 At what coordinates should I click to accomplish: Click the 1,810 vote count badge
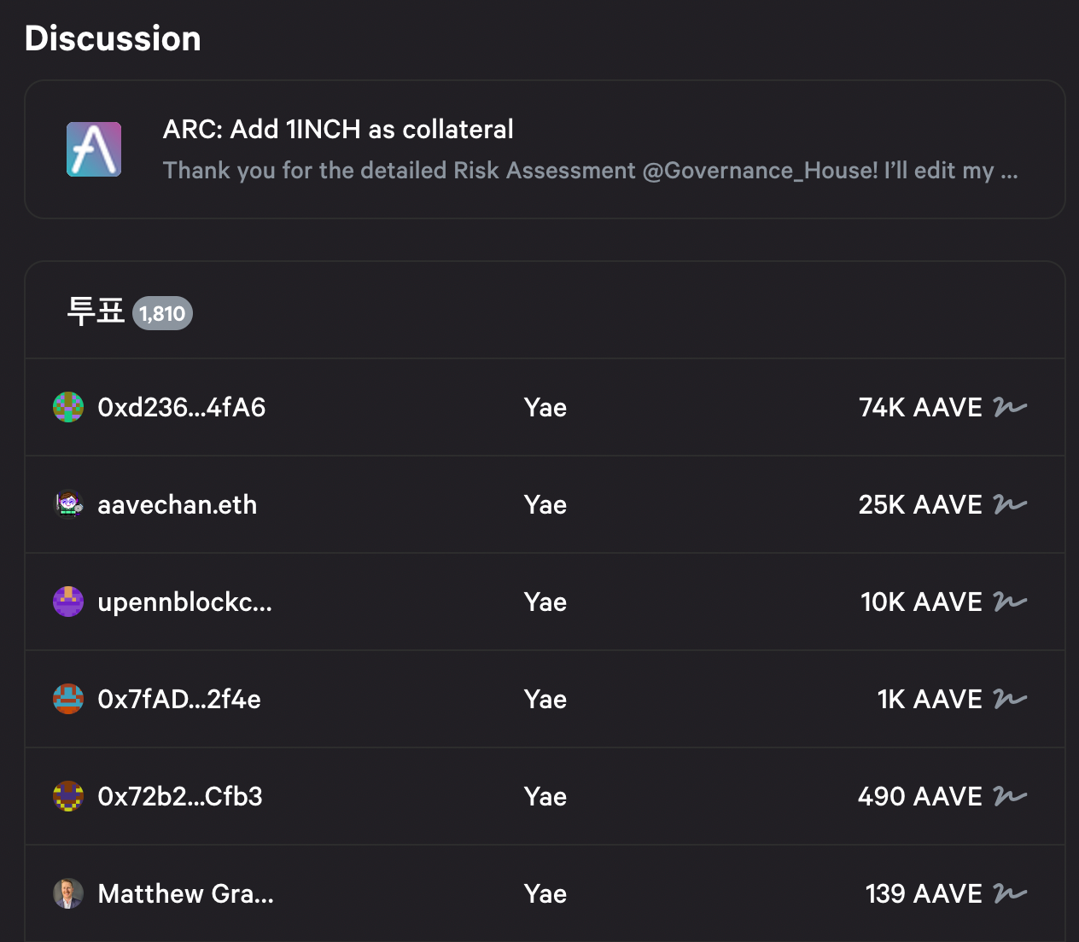(162, 314)
